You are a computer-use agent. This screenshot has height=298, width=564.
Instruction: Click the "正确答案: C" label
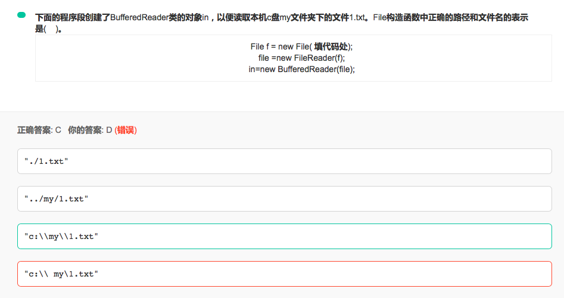39,130
